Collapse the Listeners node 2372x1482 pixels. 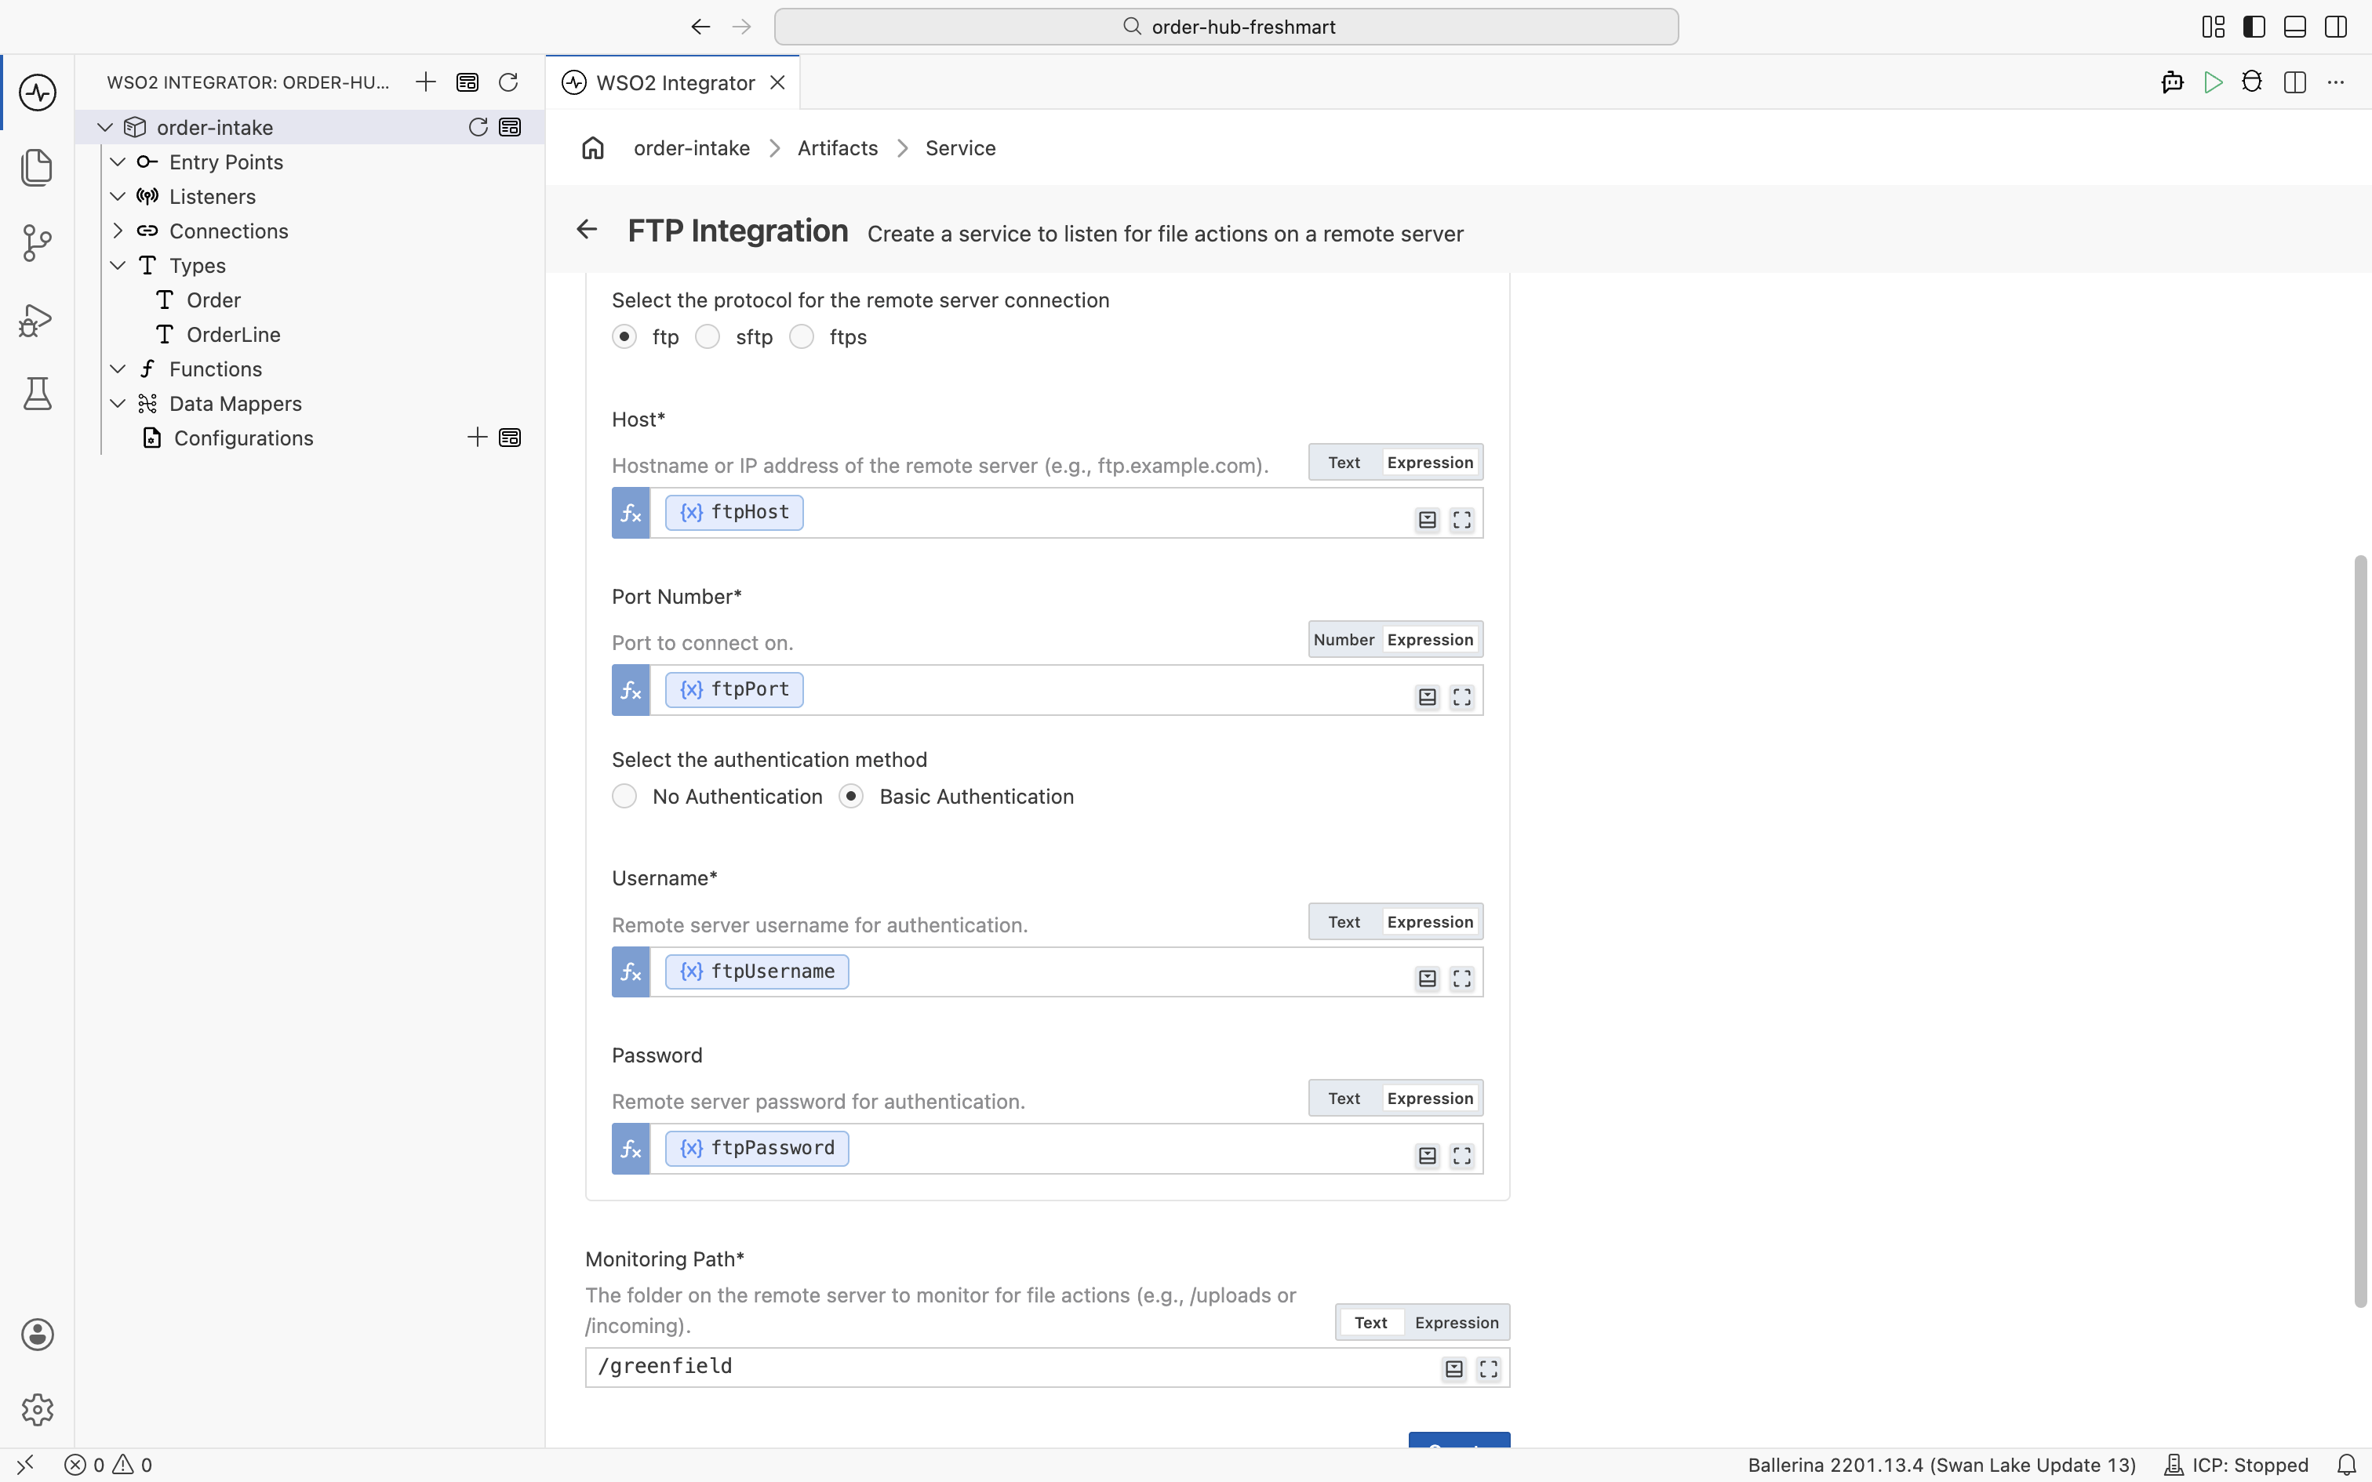(118, 196)
